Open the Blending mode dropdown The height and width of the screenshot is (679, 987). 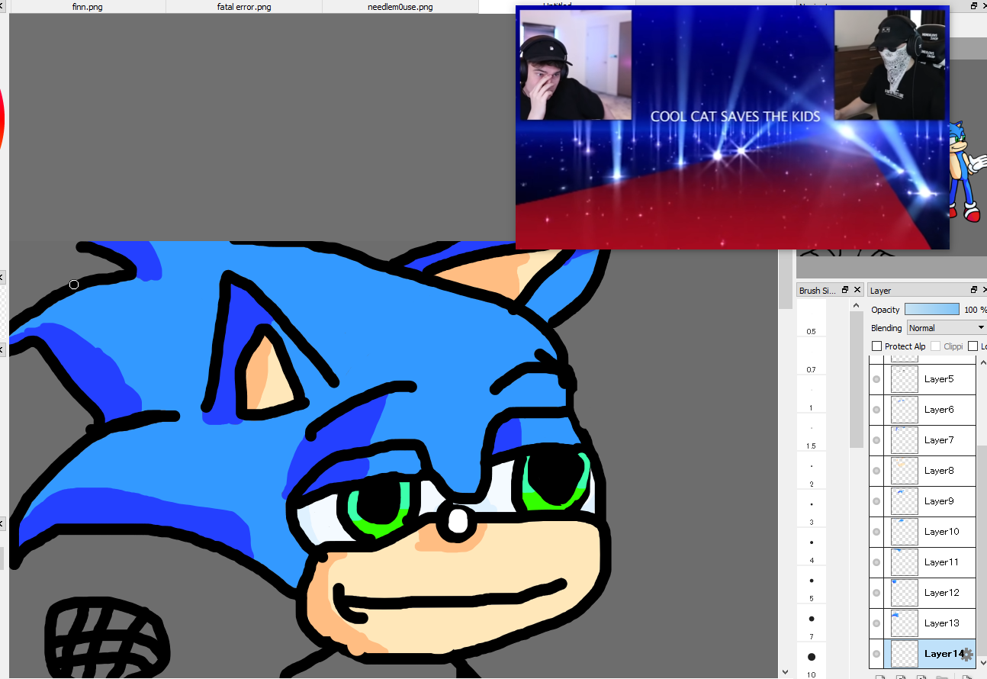[x=946, y=327]
